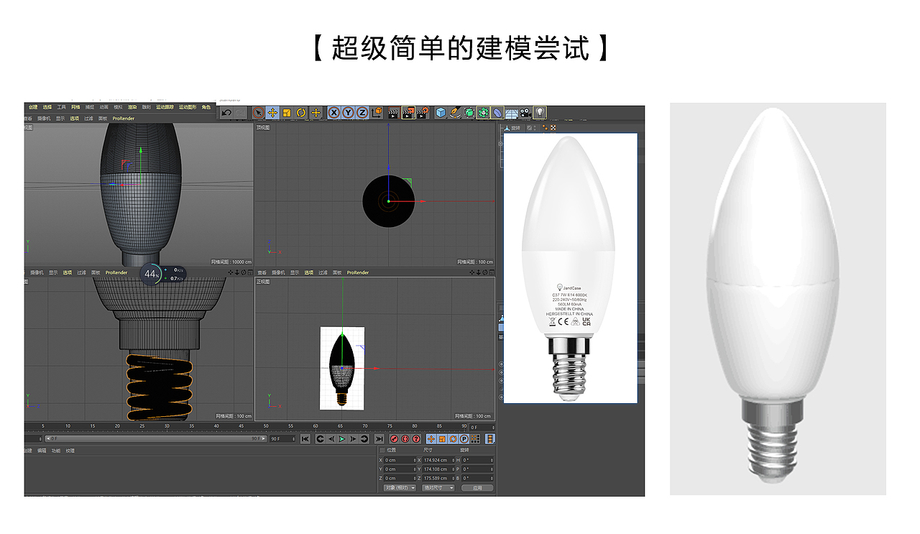Toggle parameter keyframe recording P icon
The width and height of the screenshot is (920, 534).
464,439
